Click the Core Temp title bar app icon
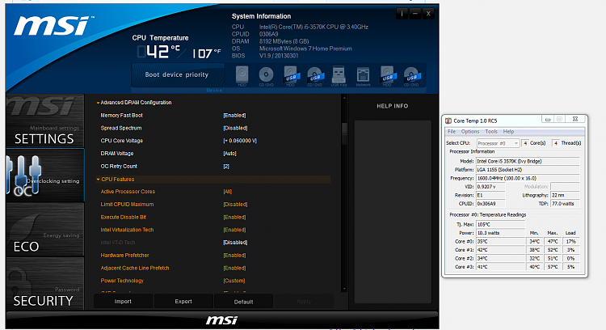606x330 pixels. [x=448, y=121]
